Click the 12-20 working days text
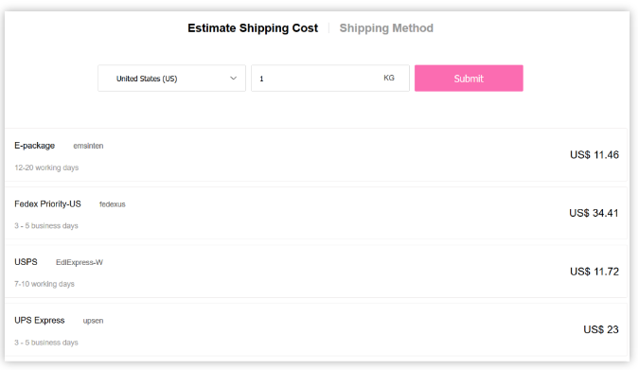The height and width of the screenshot is (370, 639). [46, 167]
